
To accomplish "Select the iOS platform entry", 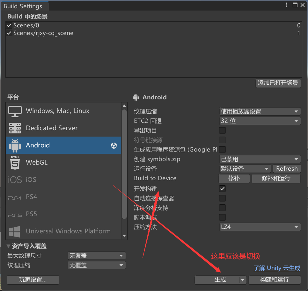I will click(x=63, y=180).
